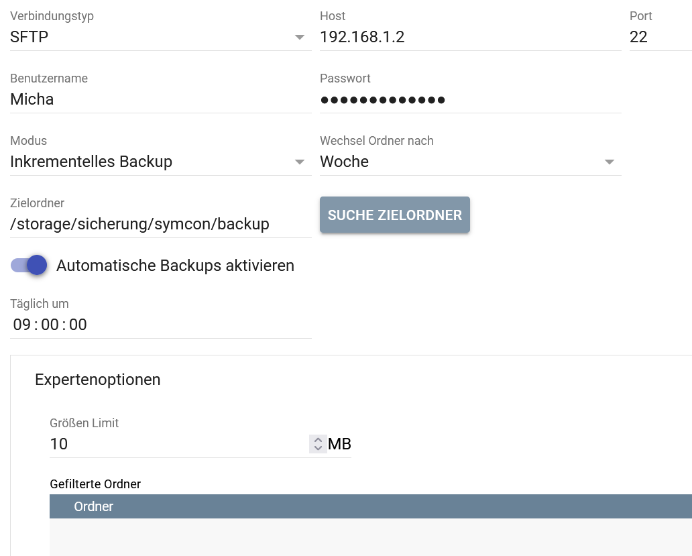Click the Benutzername field containing Micha
The image size is (692, 556).
pos(160,99)
